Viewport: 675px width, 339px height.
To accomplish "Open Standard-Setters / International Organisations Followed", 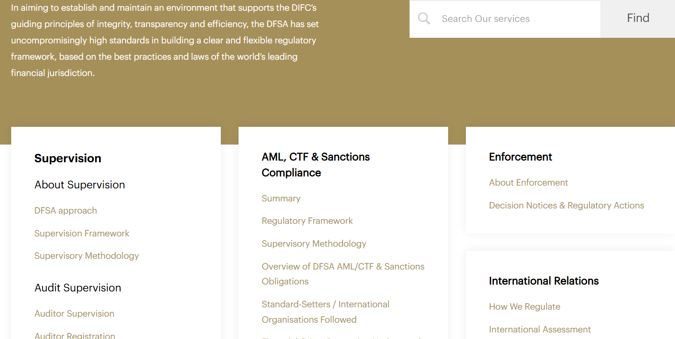I will coord(325,312).
